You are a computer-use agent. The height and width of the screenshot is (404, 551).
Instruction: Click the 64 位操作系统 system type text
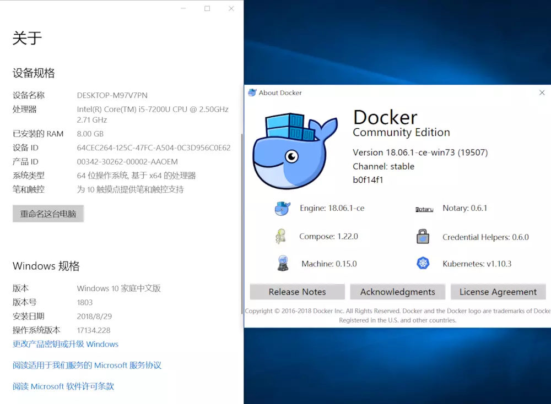pos(136,176)
